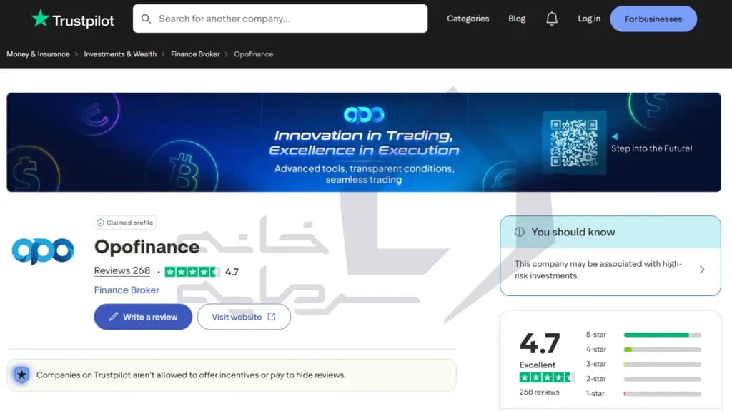Open the Blog page

click(x=517, y=19)
